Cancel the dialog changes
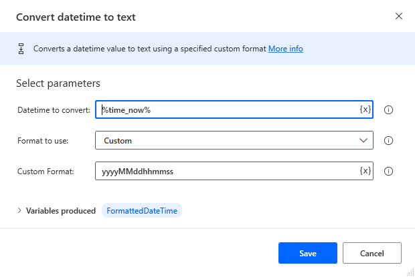 371,253
